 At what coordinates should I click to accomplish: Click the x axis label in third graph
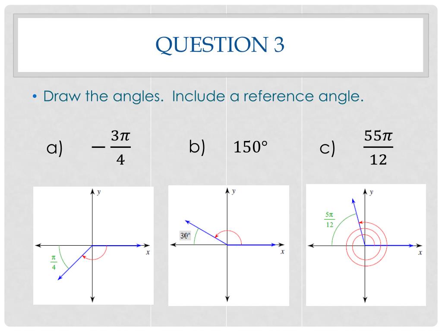point(420,253)
